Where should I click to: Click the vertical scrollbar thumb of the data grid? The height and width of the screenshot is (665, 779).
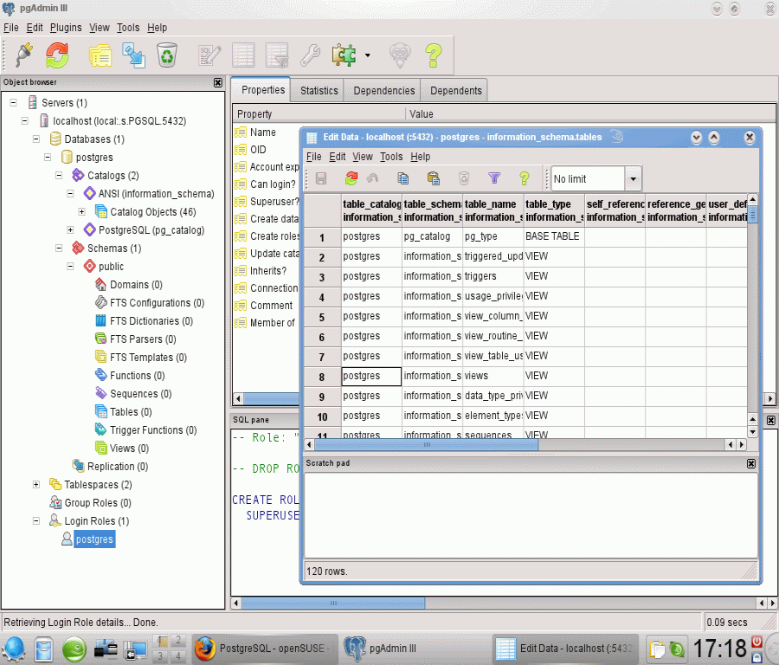click(x=752, y=216)
